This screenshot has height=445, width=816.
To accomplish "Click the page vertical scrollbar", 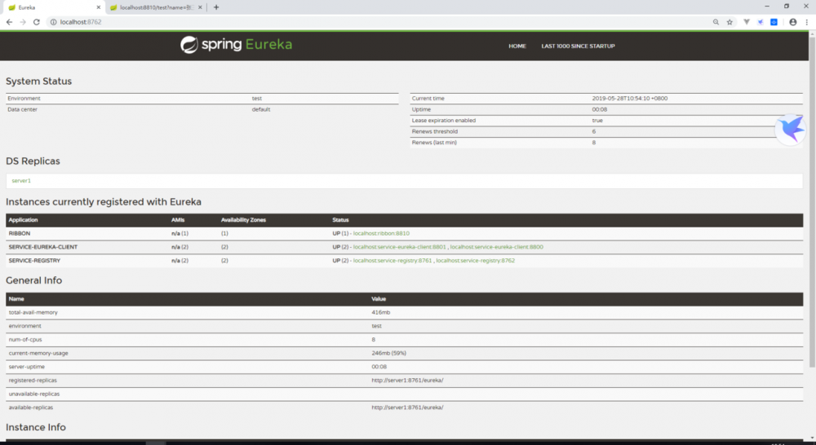I will (812, 200).
